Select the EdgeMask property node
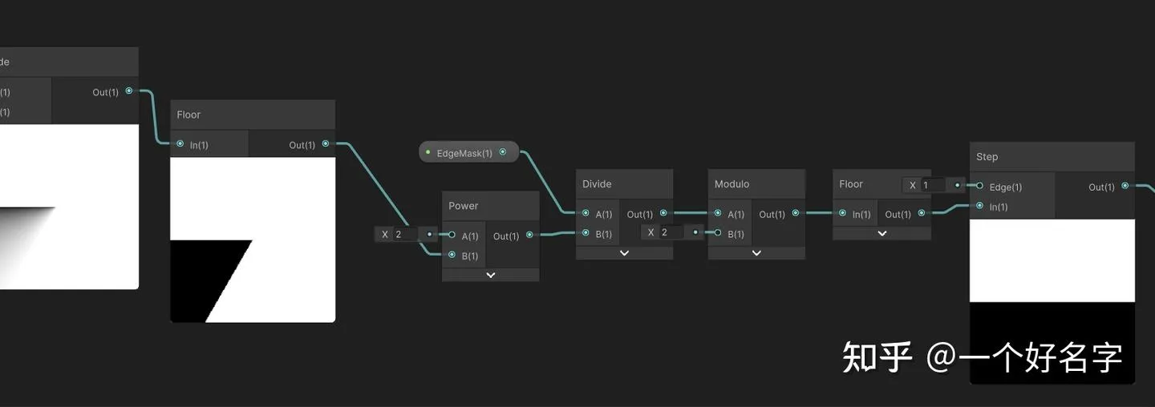 (x=464, y=152)
